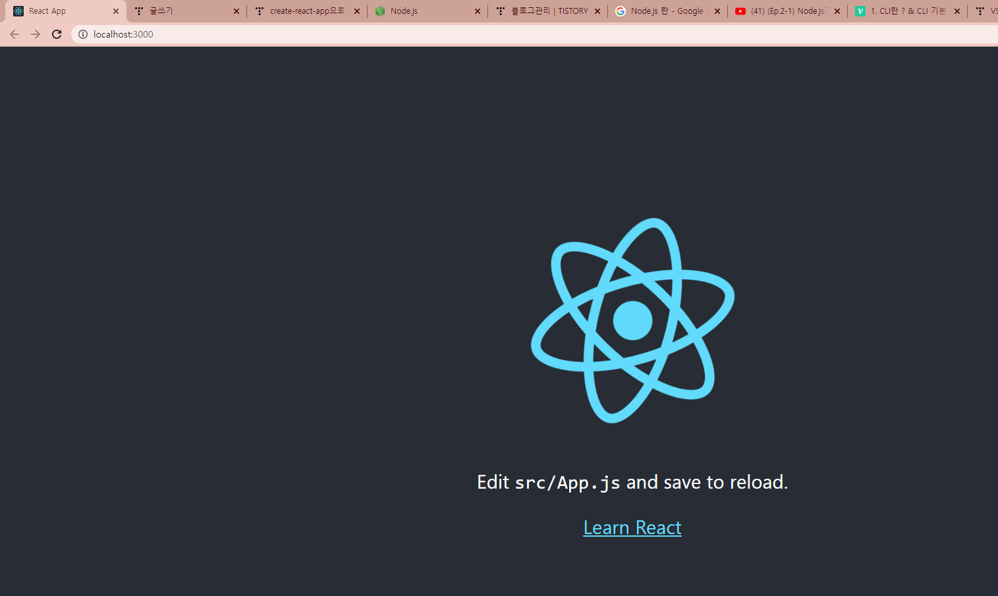Click the green Node.js hexagon favicon

pos(380,11)
